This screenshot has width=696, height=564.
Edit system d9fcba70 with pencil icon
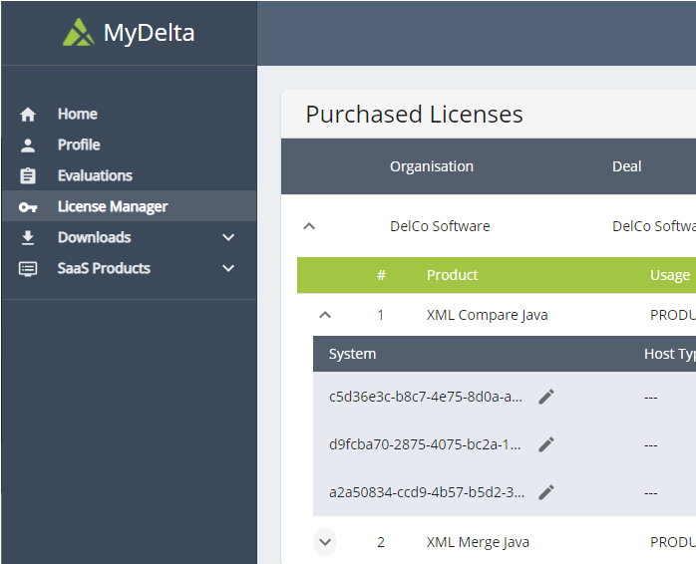coord(546,444)
